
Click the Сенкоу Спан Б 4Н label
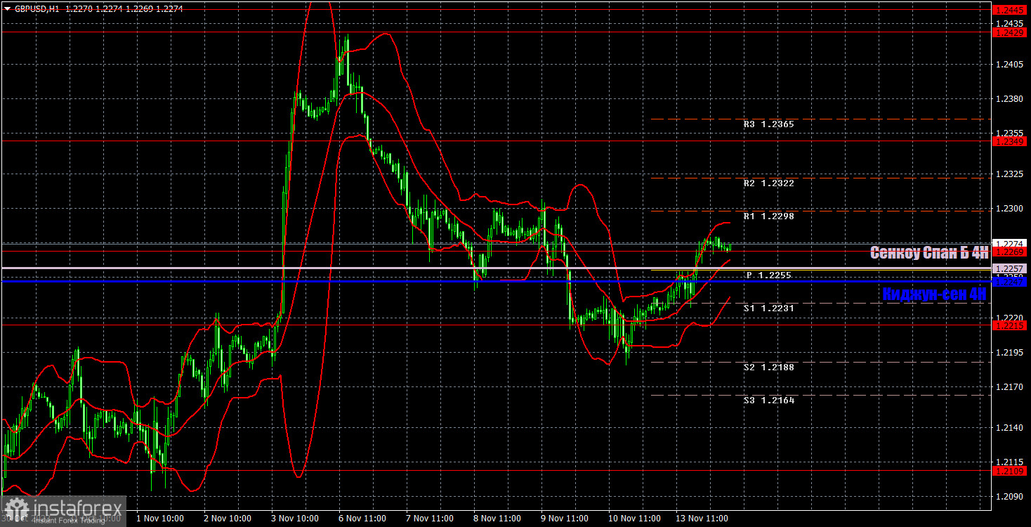(928, 253)
